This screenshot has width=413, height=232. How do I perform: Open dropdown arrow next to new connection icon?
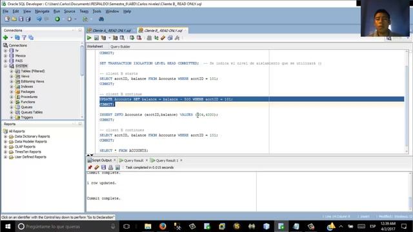pyautogui.click(x=12, y=37)
